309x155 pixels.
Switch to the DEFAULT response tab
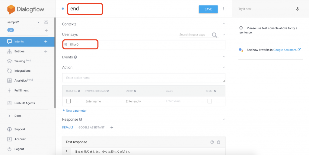68,128
